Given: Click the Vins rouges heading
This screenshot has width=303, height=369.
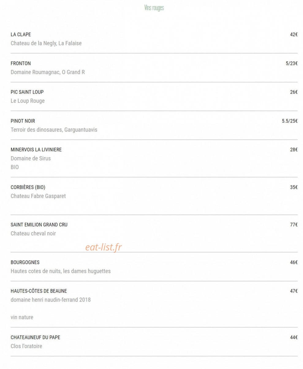Looking at the screenshot, I should [x=154, y=8].
